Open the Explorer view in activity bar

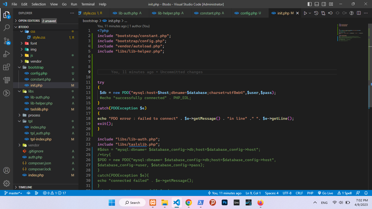(x=7, y=15)
